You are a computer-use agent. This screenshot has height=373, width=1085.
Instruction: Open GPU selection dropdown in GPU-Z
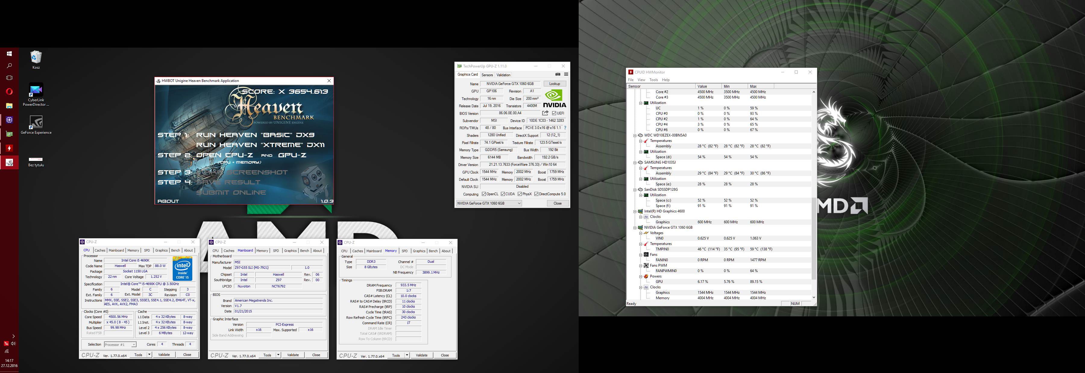489,203
